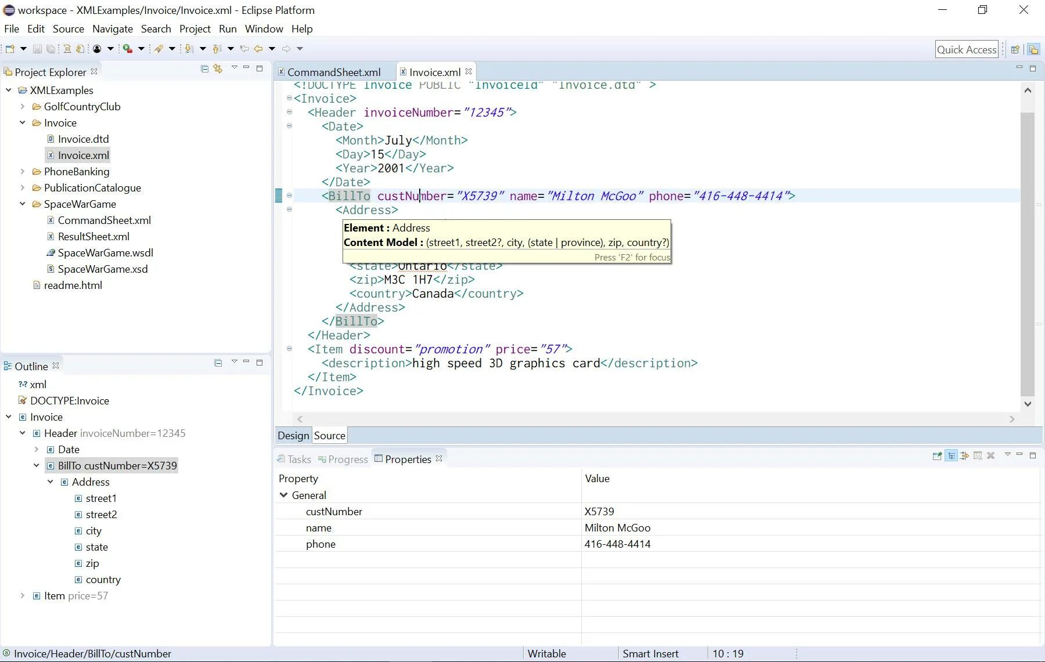Click the Save All icon in toolbar
Viewport: 1045px width, 662px height.
(51, 49)
